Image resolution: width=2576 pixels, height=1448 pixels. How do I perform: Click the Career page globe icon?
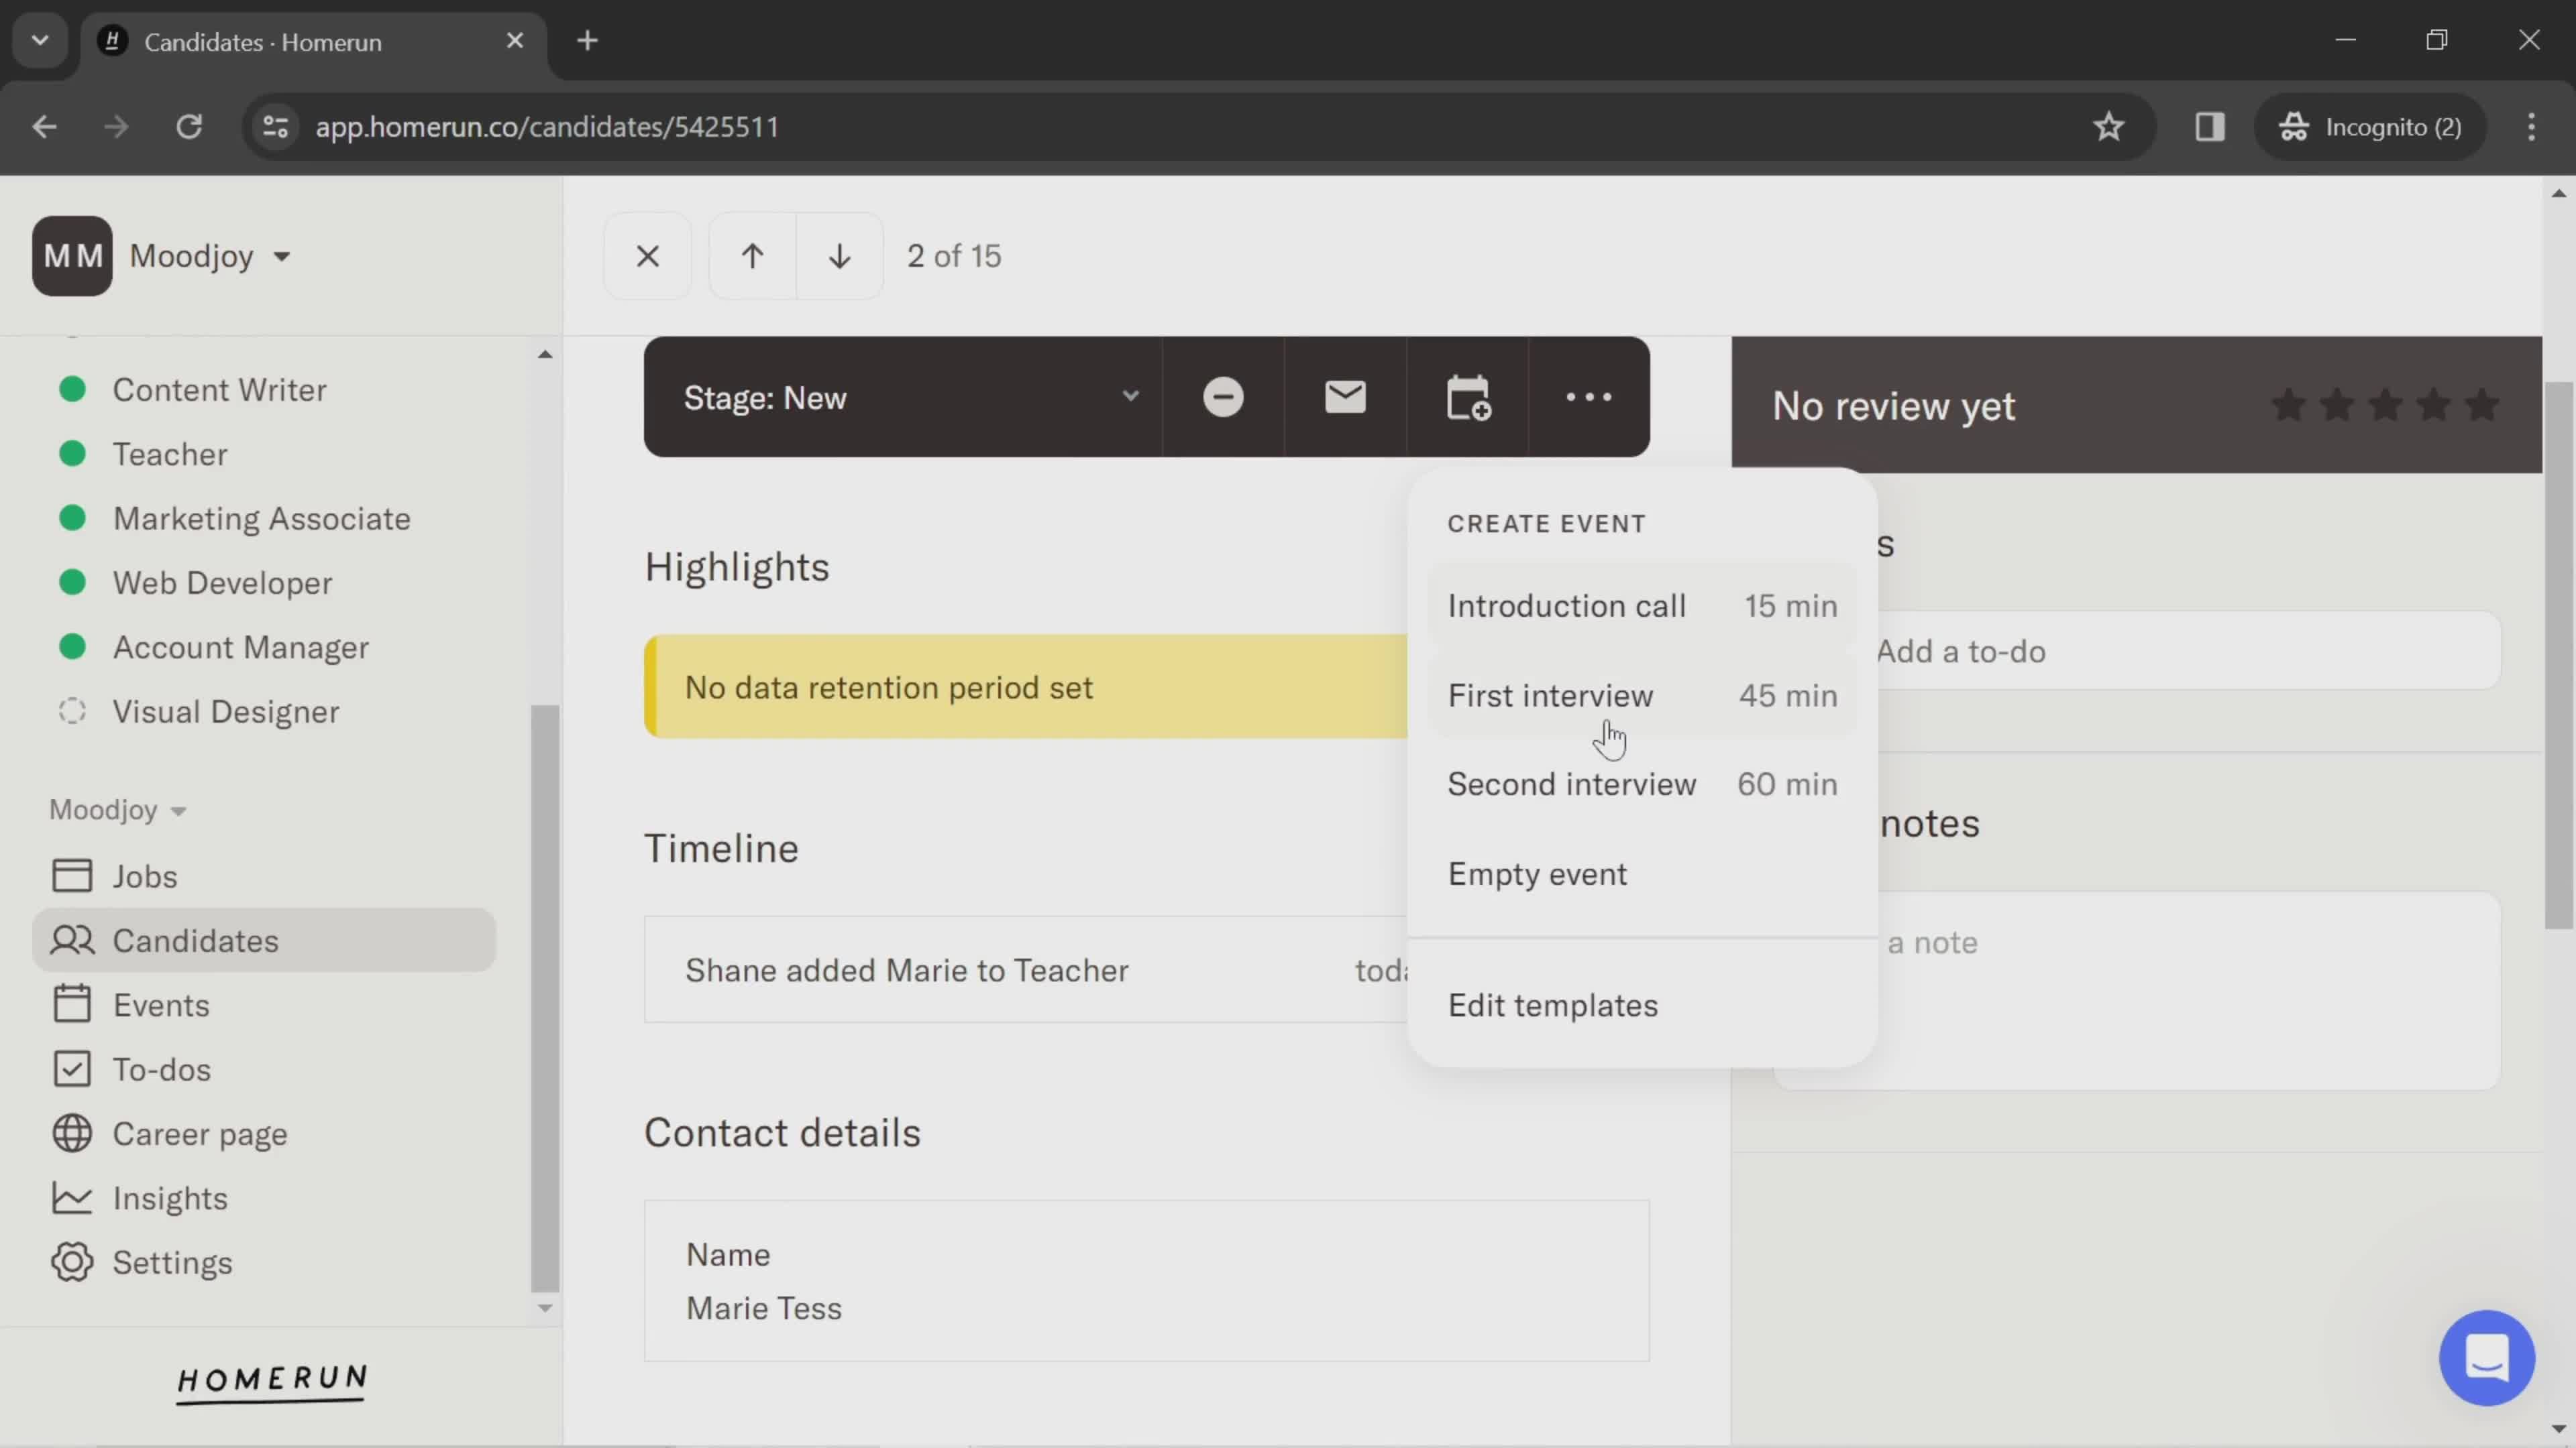click(x=72, y=1133)
